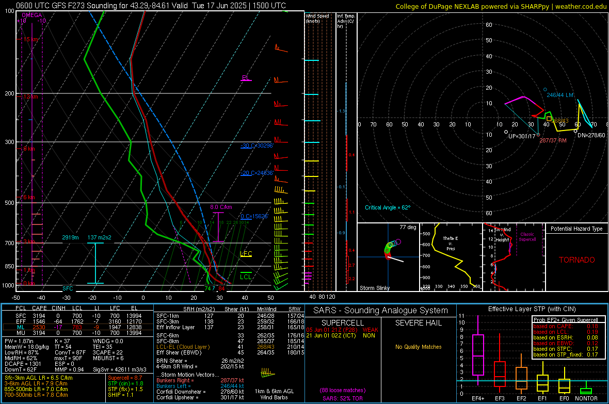Click the 'SHIP = 1.1' parameter
This screenshot has height=404, width=609.
pos(120,395)
